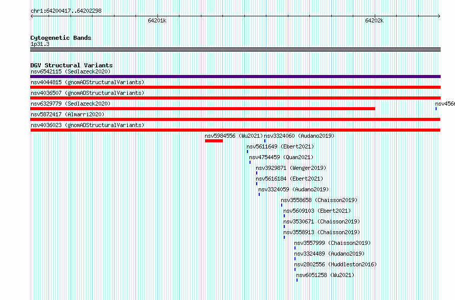455x300 pixels.
Task: Open the nsv3324059 (Audano2019) label
Action: point(293,189)
